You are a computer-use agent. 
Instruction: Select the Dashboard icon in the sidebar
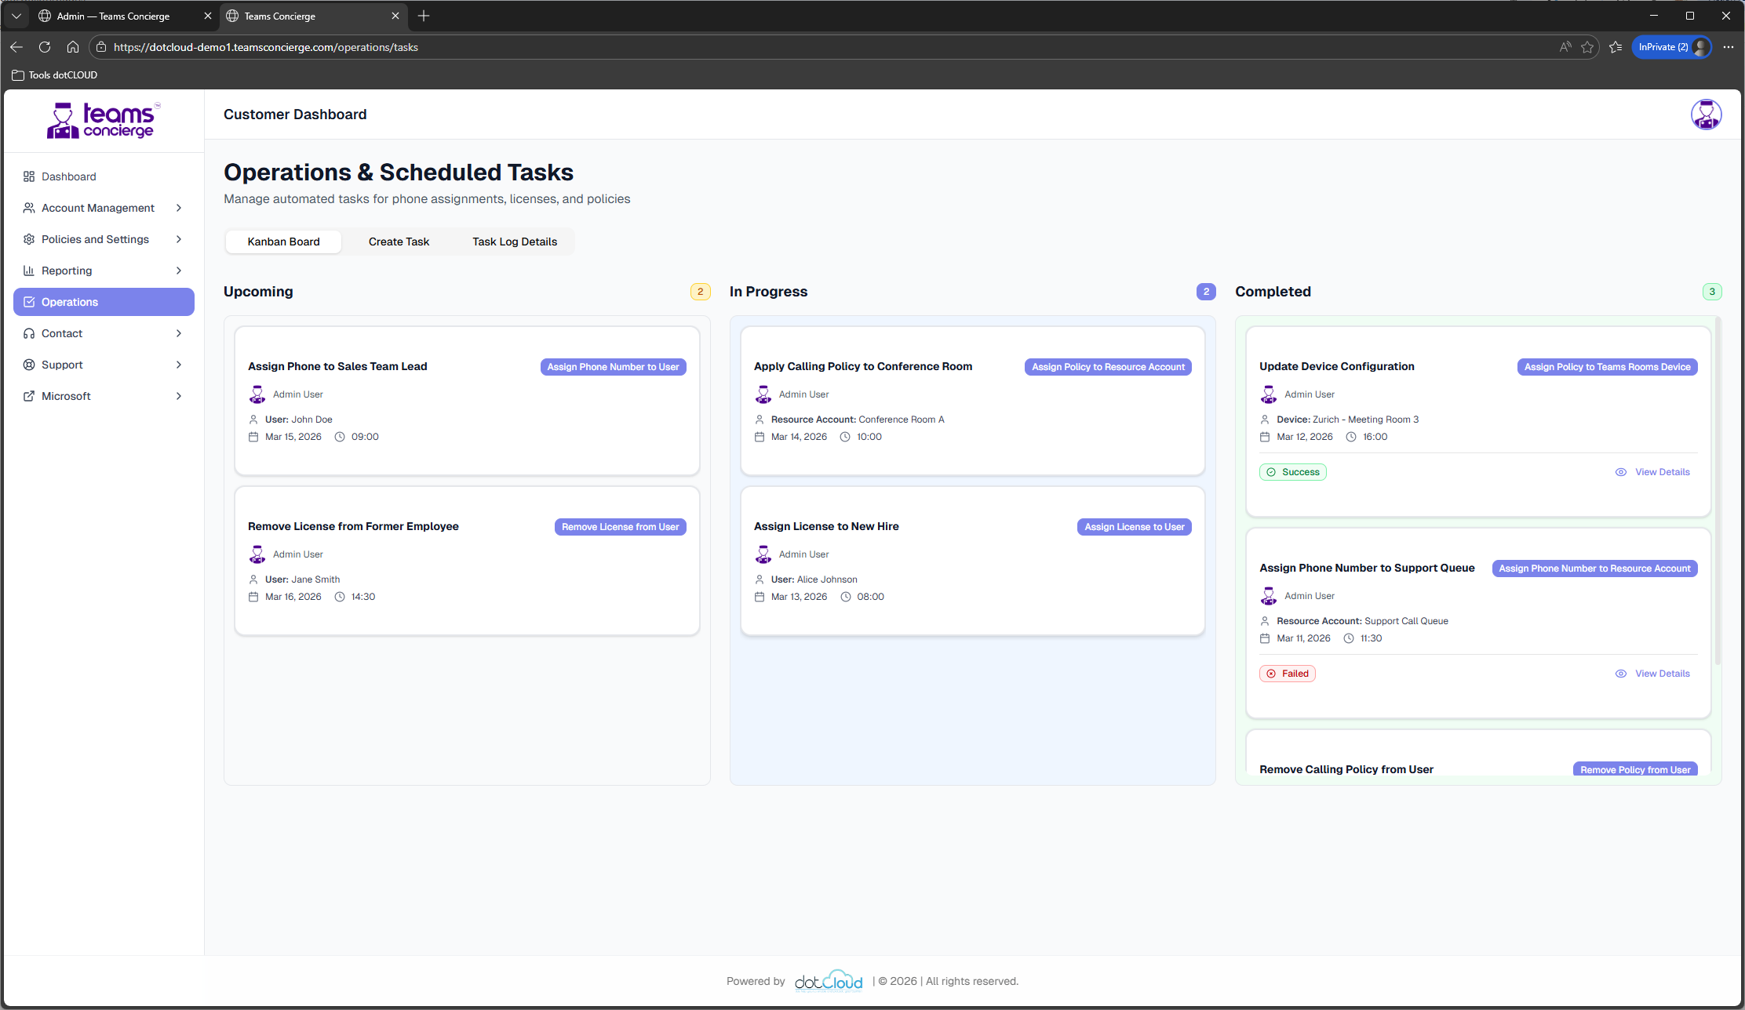29,176
